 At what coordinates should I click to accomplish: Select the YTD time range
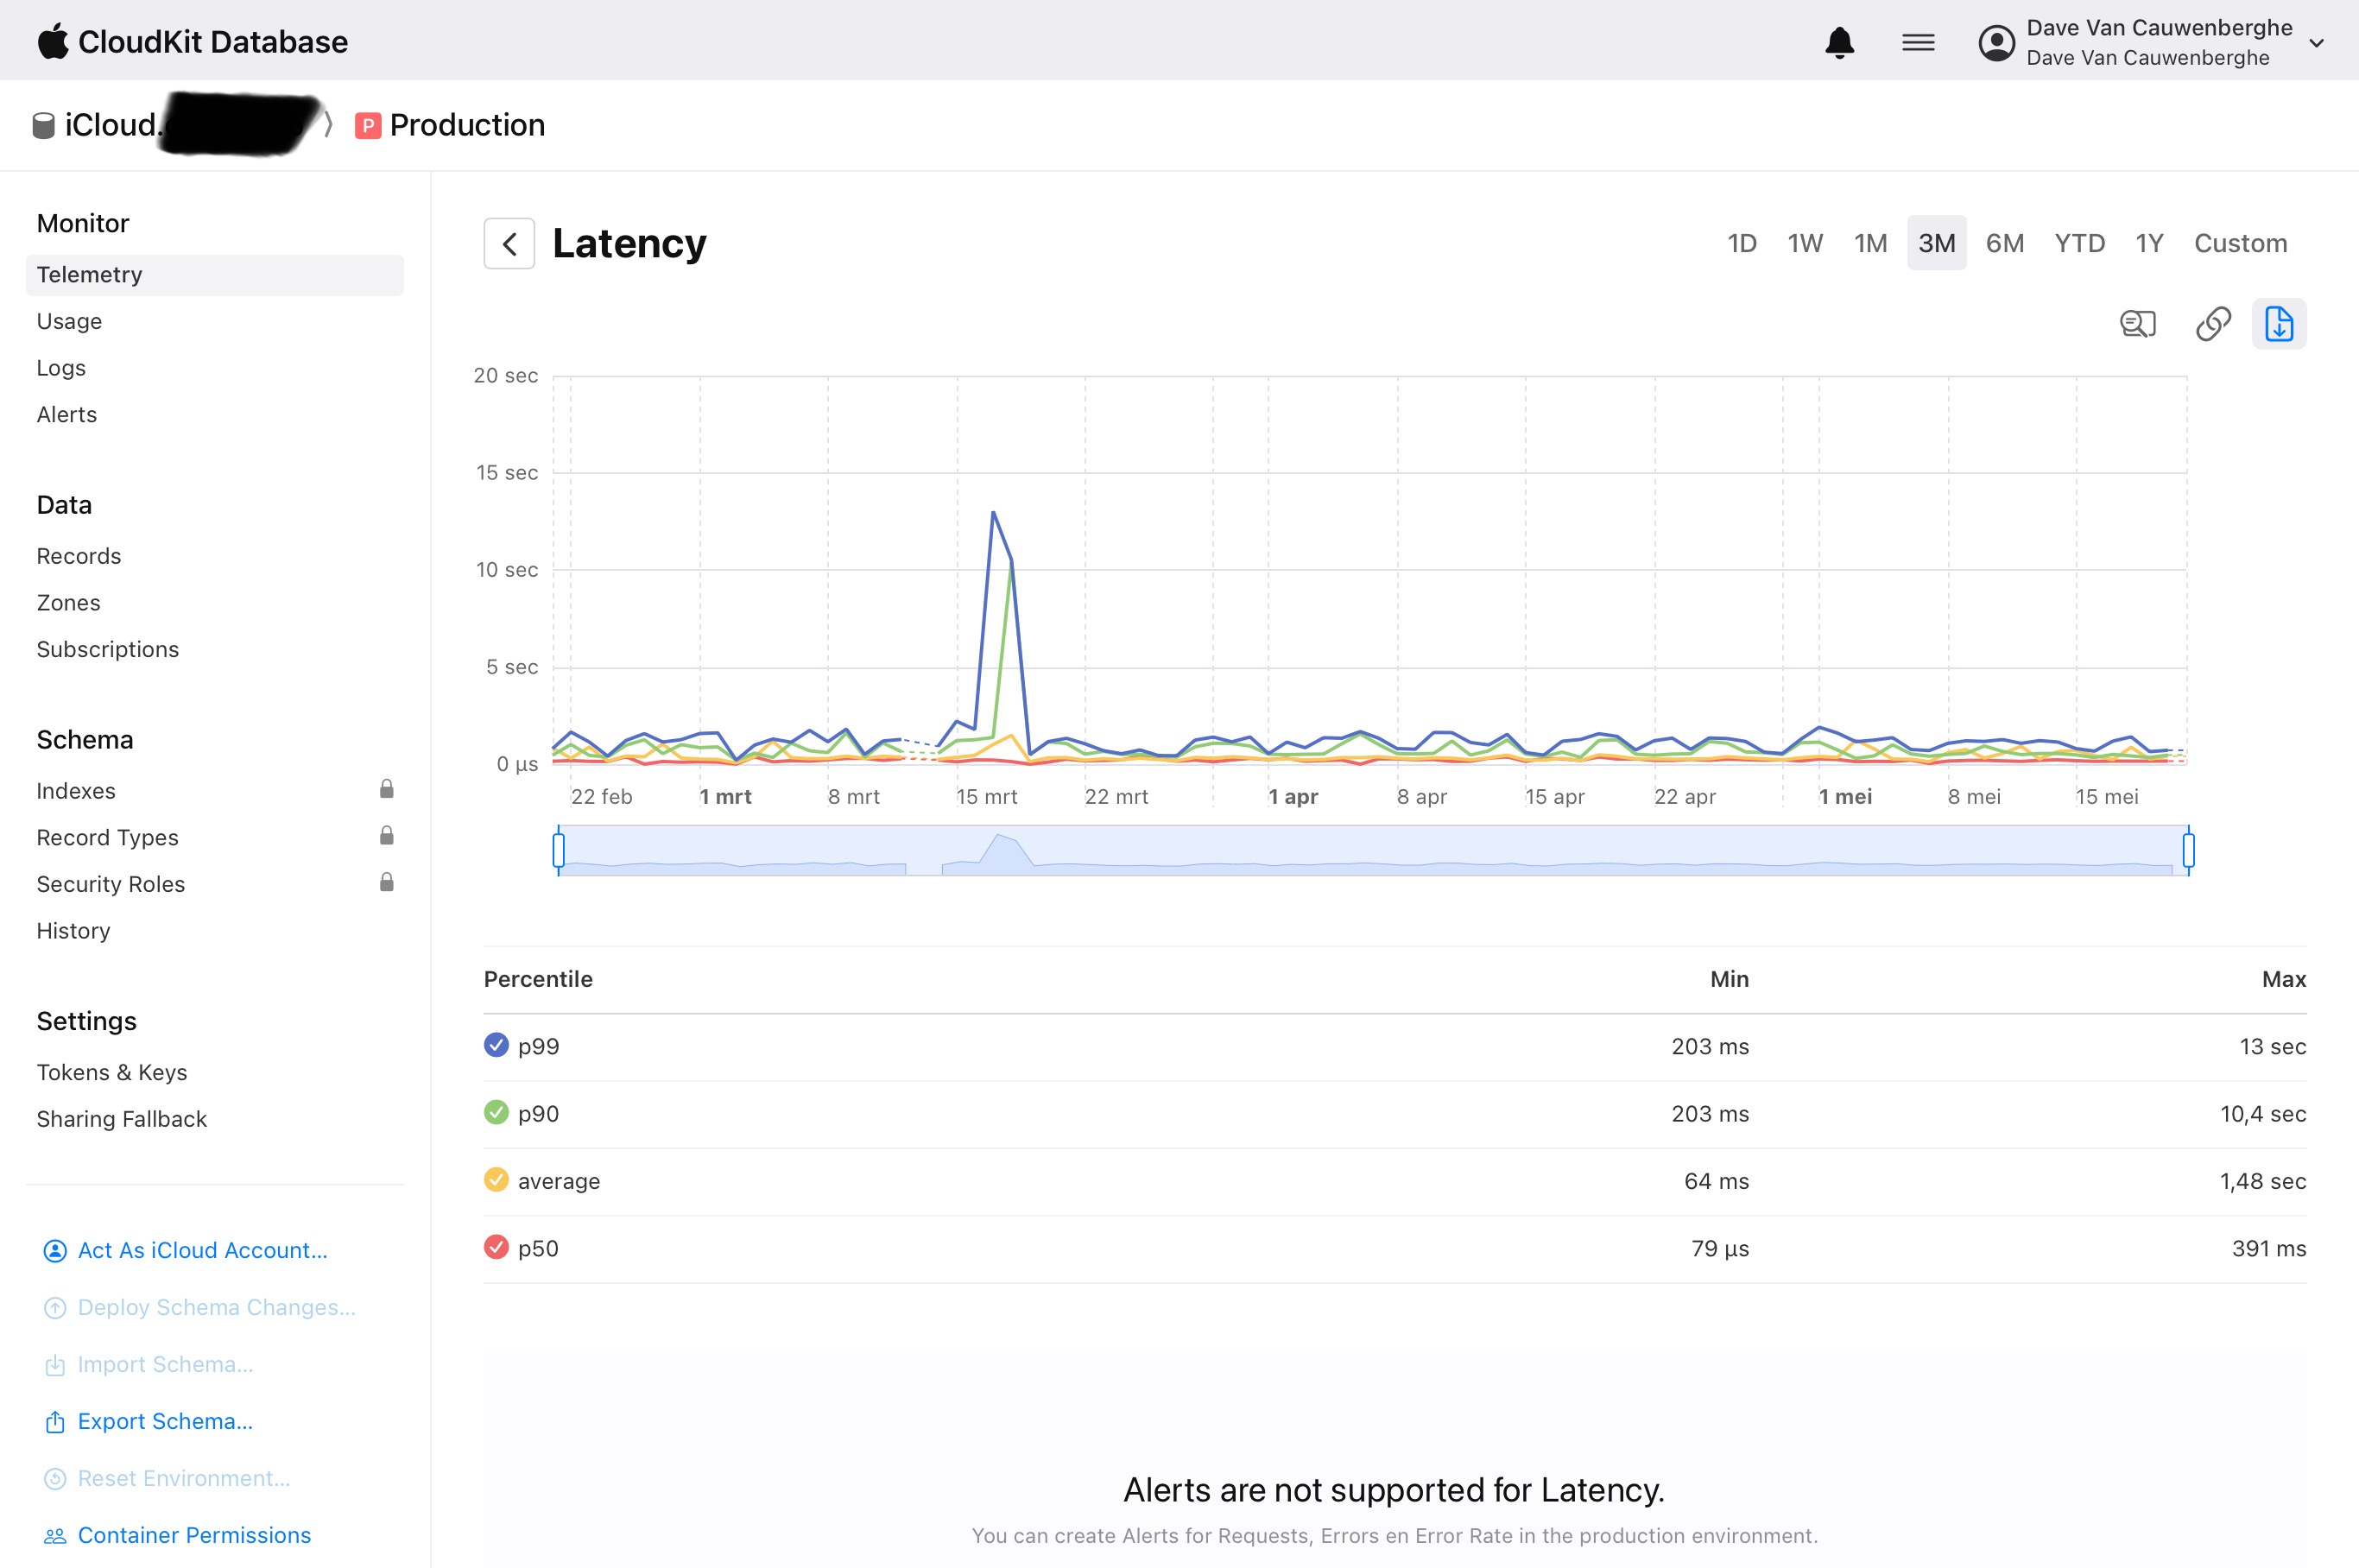2079,243
